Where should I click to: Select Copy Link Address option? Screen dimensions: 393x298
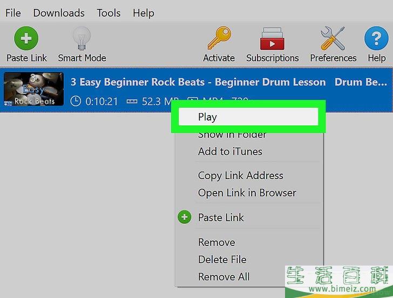[240, 175]
